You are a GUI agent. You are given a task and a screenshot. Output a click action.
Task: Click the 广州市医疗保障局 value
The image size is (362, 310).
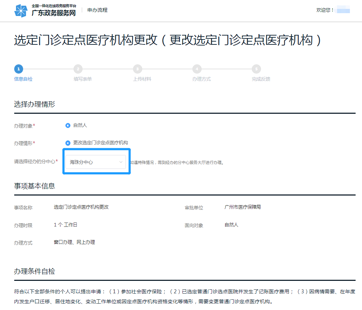243,207
